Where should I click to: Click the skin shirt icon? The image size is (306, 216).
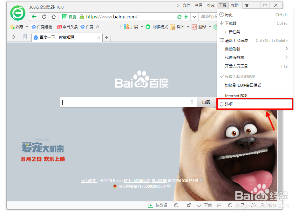pos(247,5)
